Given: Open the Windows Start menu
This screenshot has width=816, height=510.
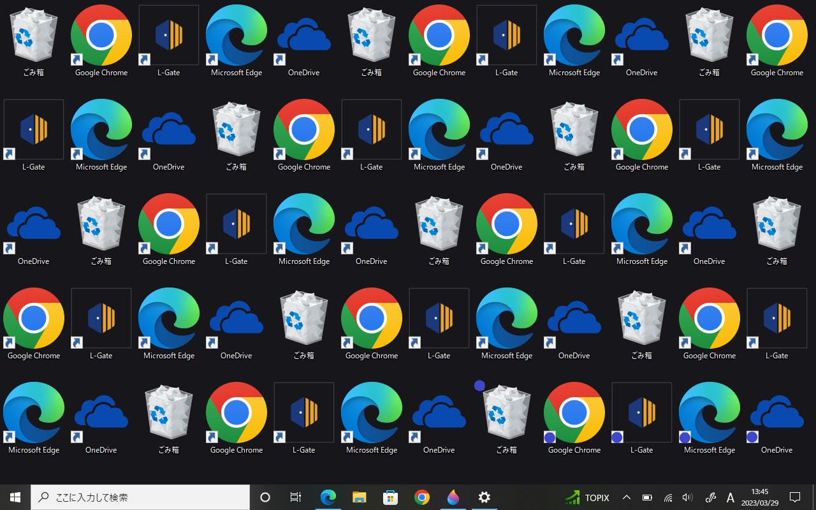Looking at the screenshot, I should point(15,497).
